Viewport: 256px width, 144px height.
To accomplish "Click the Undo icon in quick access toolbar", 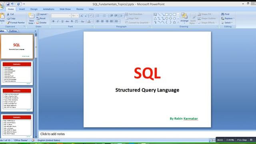I will 12,4.
